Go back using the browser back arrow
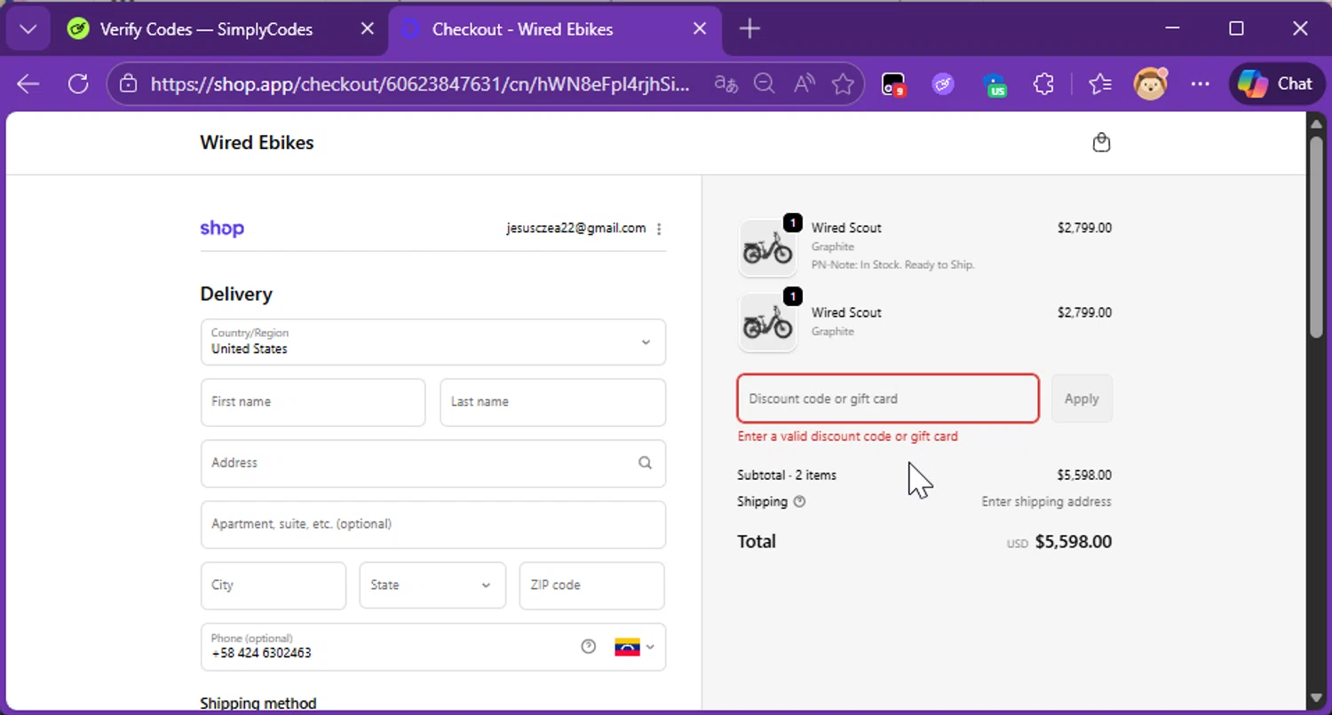 click(x=28, y=84)
